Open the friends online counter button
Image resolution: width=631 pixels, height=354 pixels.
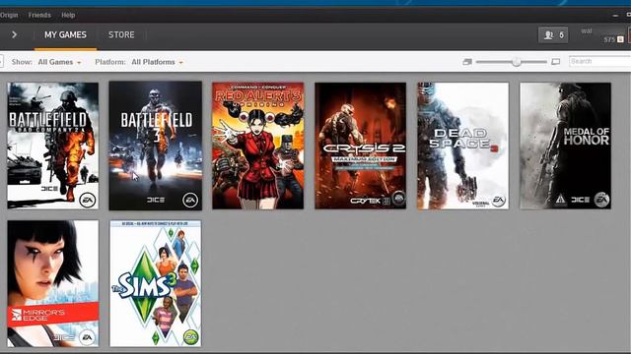pyautogui.click(x=553, y=35)
